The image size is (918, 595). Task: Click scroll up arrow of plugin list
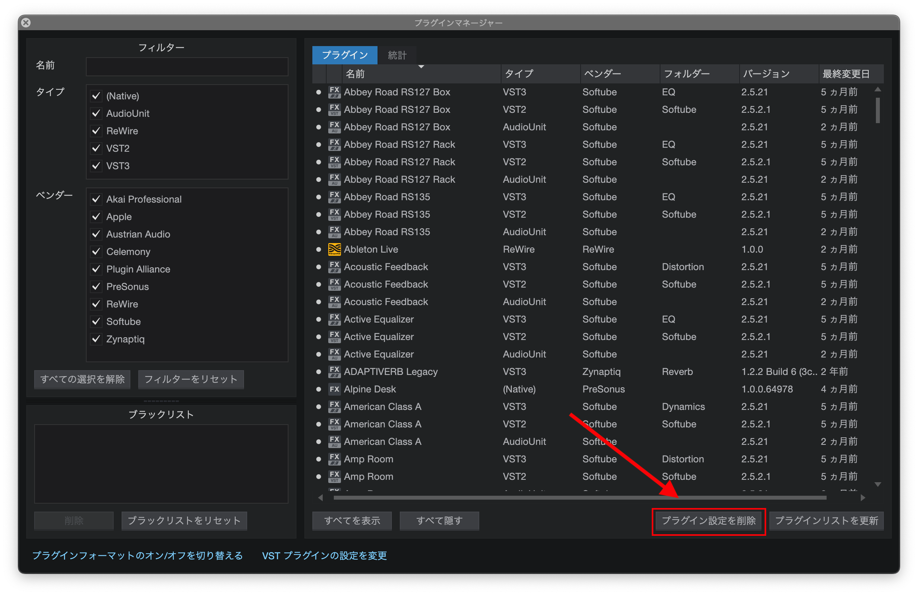coord(878,89)
